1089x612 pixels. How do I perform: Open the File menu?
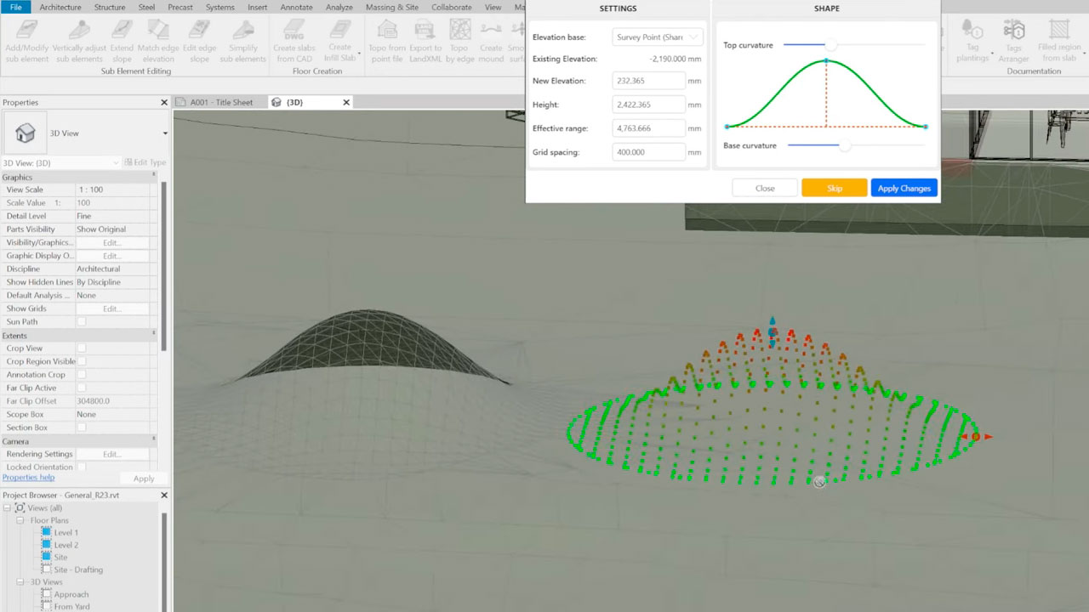click(16, 7)
